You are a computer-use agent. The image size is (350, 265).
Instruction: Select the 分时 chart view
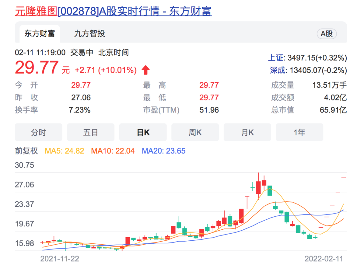pyautogui.click(x=39, y=132)
